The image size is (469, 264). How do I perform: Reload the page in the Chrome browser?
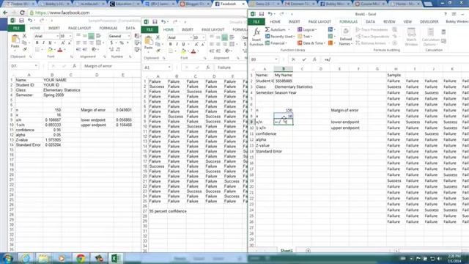coord(22,13)
